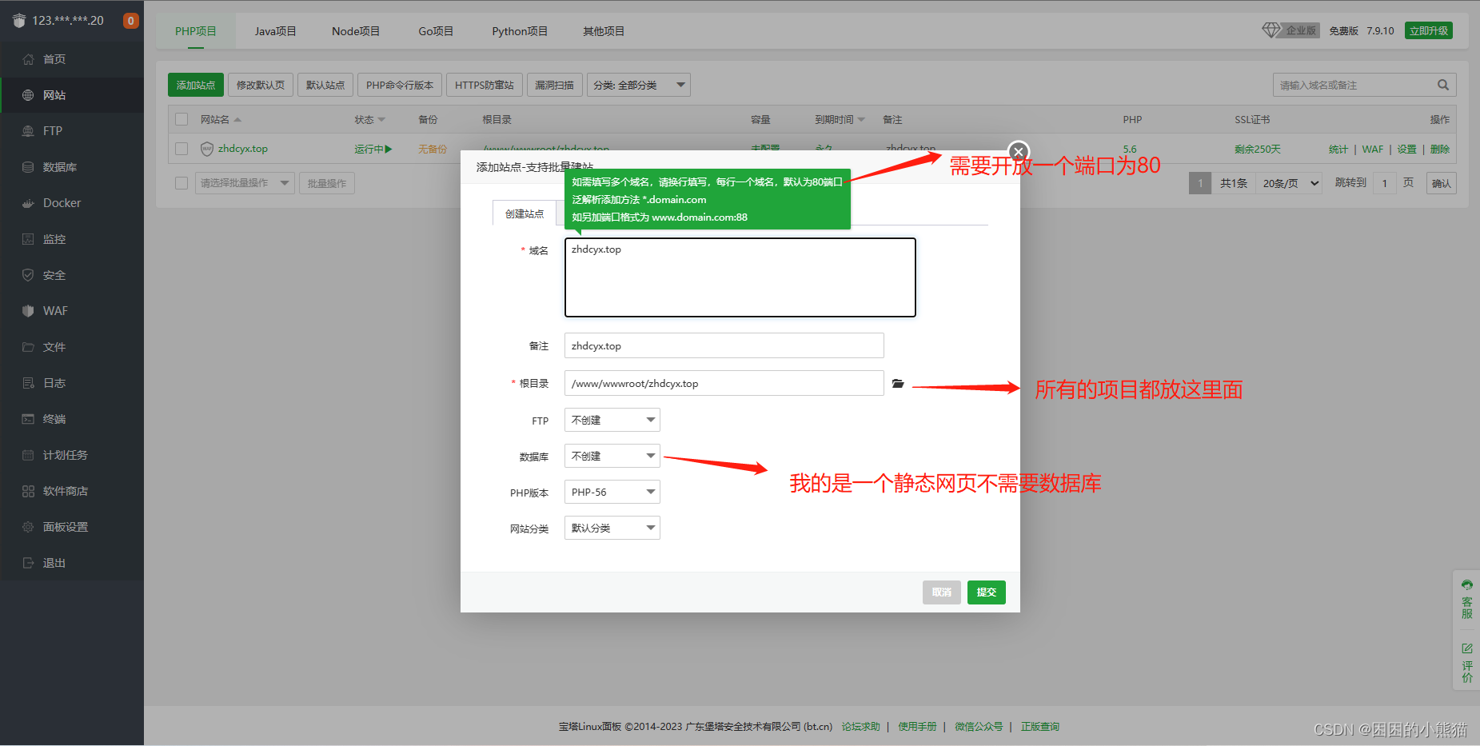Open the 监控 monitor icon
Image resolution: width=1480 pixels, height=746 pixels.
point(28,239)
